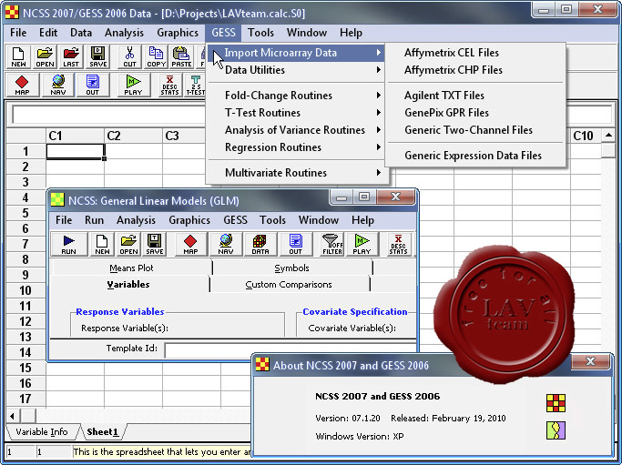Screen dimensions: 622x465
Task: Click the NAV globe icon in GLM window
Action: (225, 244)
